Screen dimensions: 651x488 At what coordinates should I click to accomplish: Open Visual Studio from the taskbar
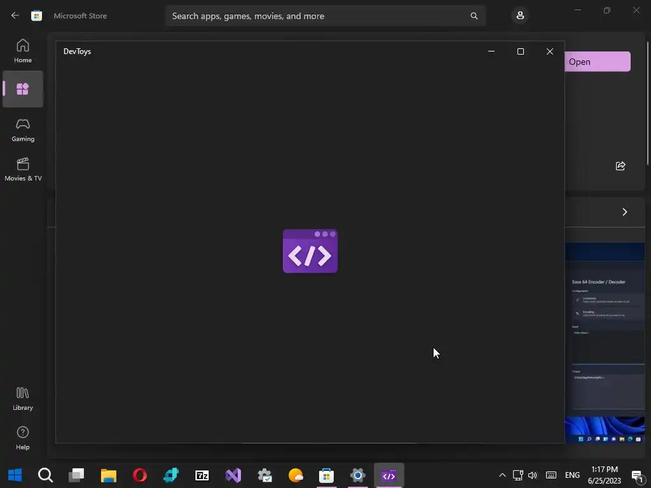(x=233, y=475)
